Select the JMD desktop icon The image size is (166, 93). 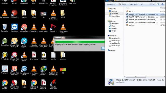(x=63, y=71)
